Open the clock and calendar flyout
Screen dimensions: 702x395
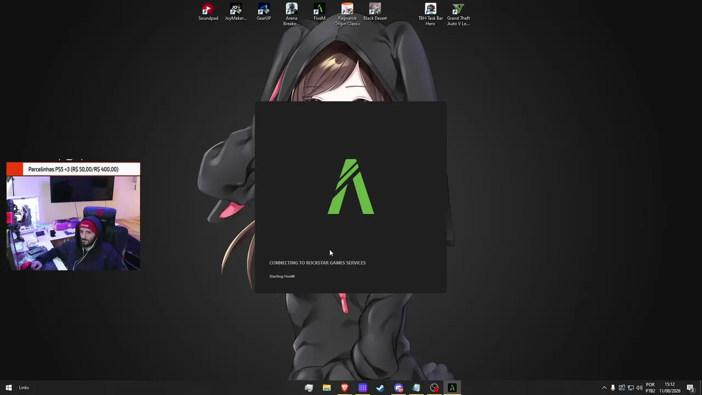click(670, 388)
